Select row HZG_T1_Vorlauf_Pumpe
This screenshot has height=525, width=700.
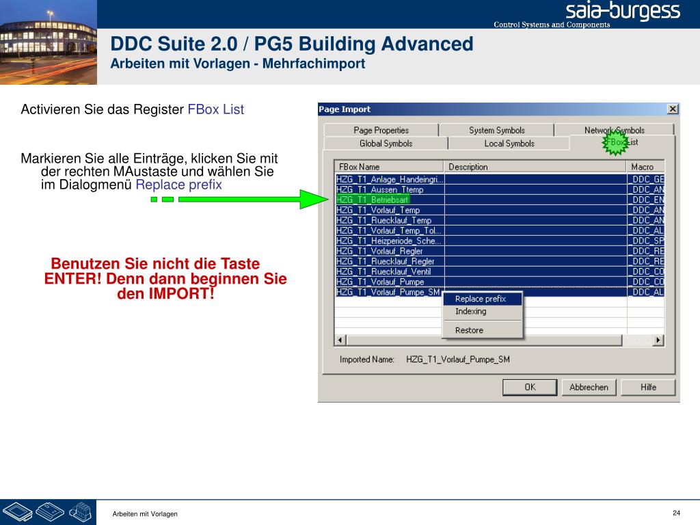(x=500, y=282)
